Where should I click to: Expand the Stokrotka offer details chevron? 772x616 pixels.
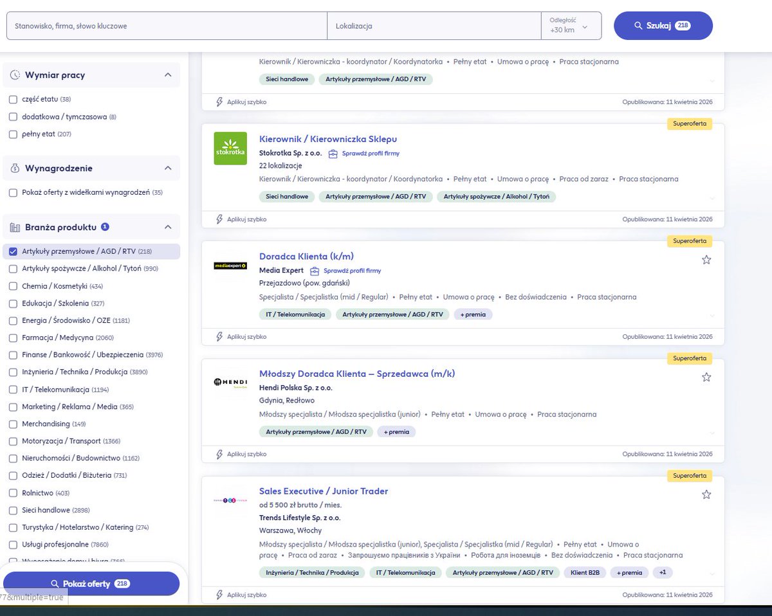712,198
